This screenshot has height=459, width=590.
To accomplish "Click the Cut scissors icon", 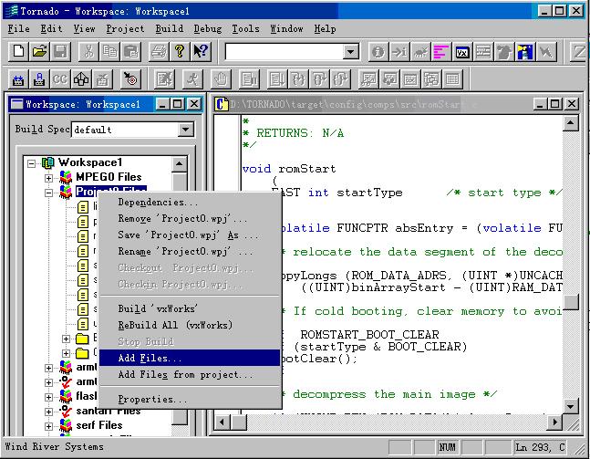I will [x=88, y=51].
